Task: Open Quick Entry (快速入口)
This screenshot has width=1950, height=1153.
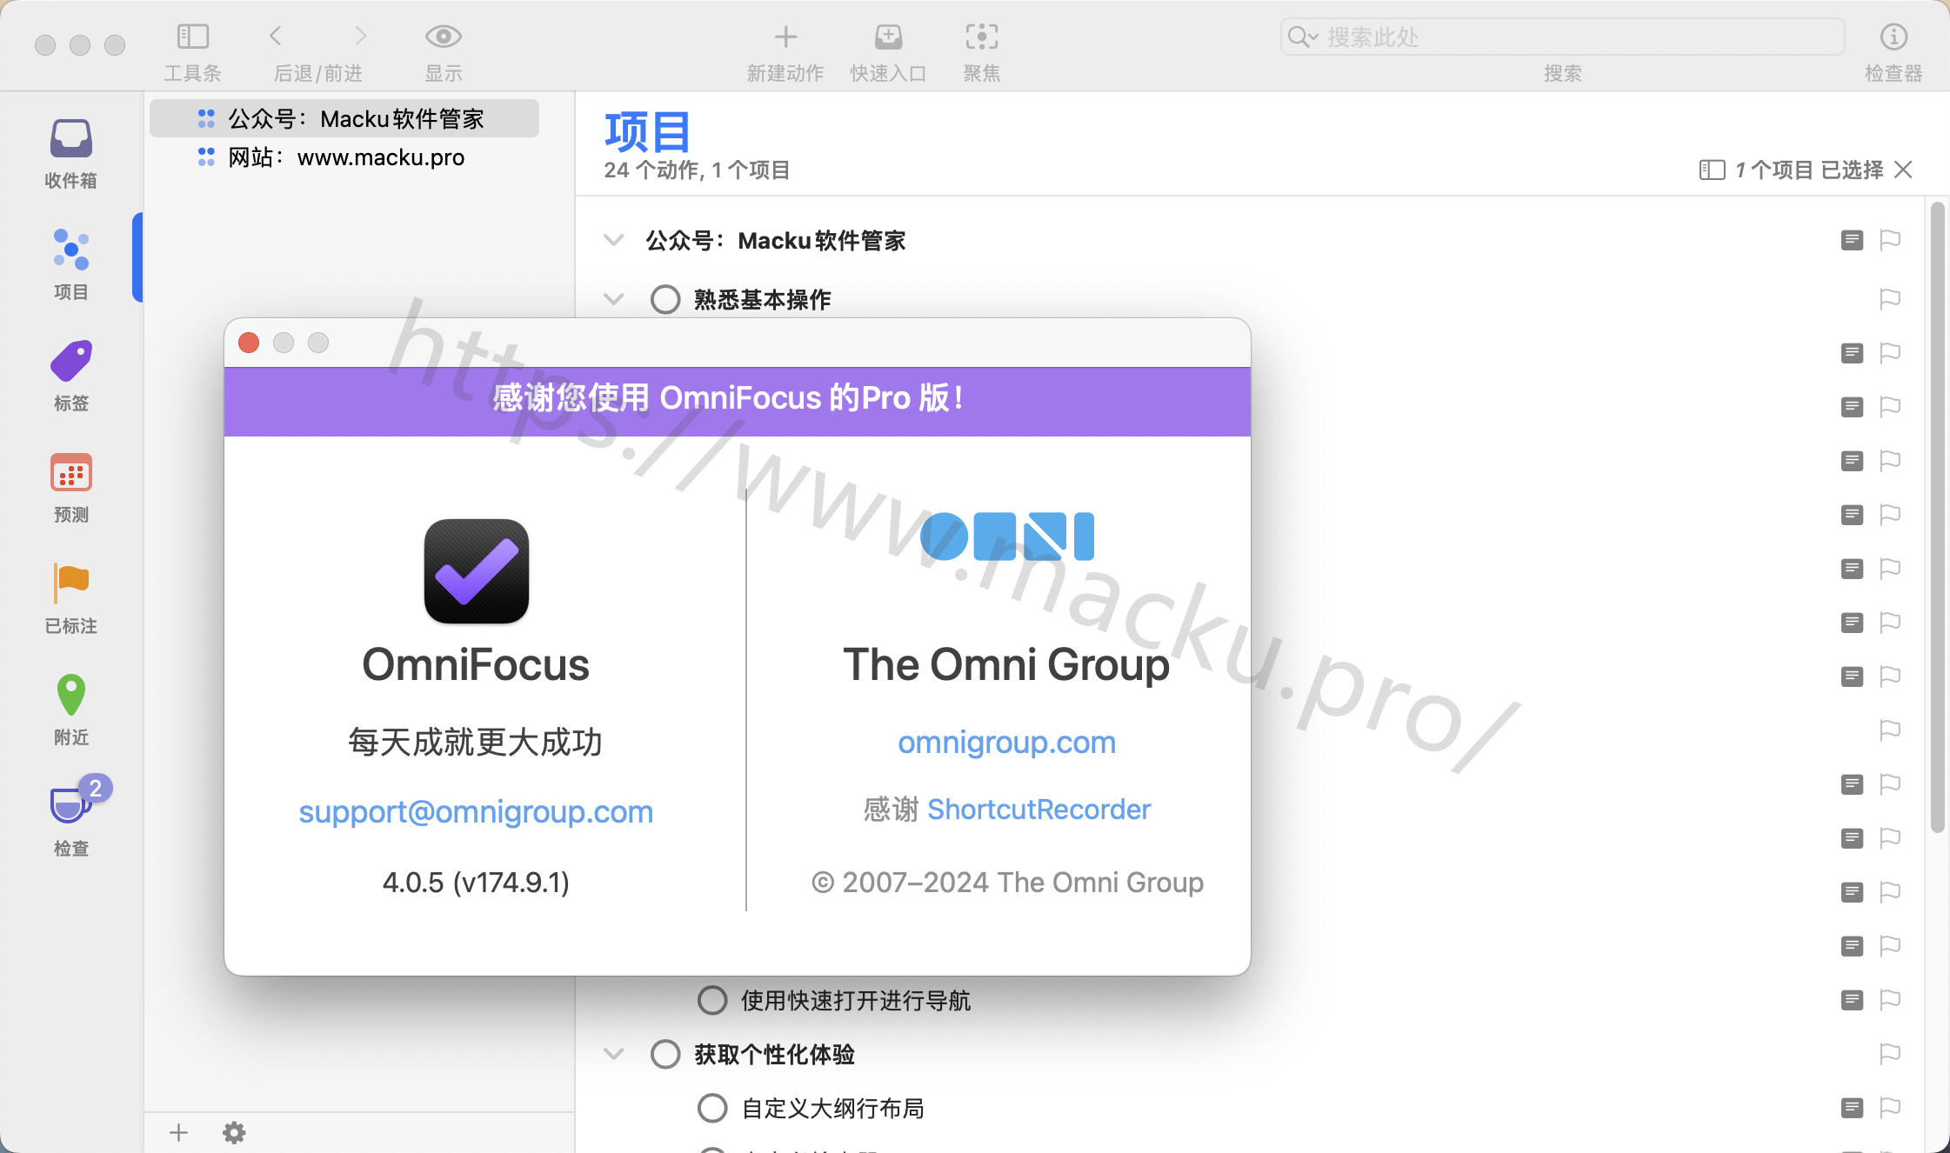Action: tap(888, 37)
